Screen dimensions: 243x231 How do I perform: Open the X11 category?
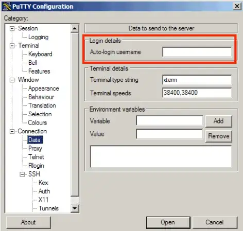pos(43,200)
